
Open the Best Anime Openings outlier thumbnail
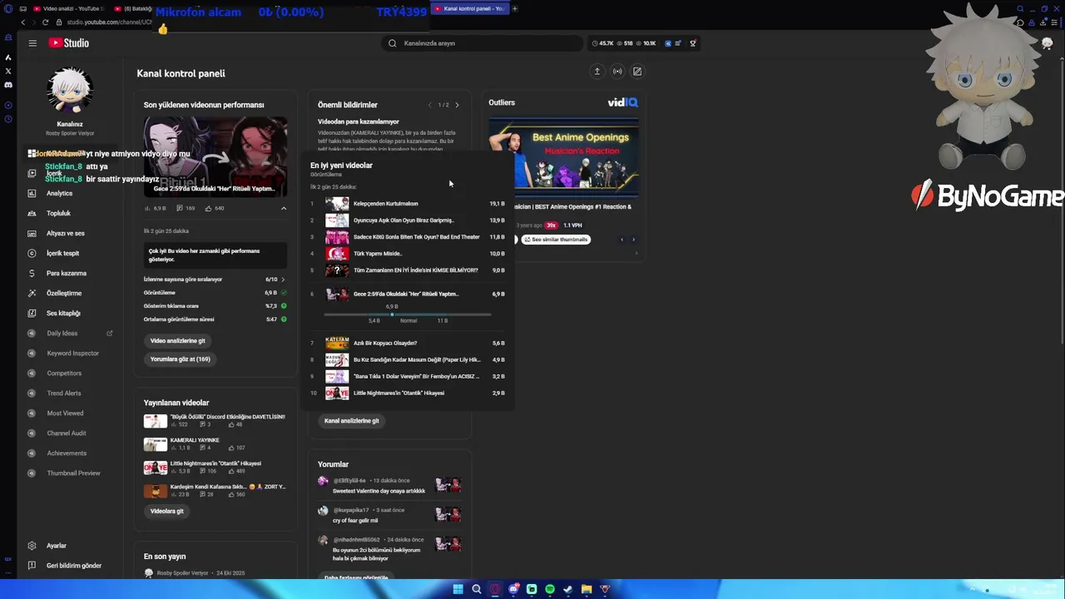[x=564, y=158]
